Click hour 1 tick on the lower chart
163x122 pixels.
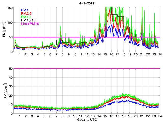point(20,116)
